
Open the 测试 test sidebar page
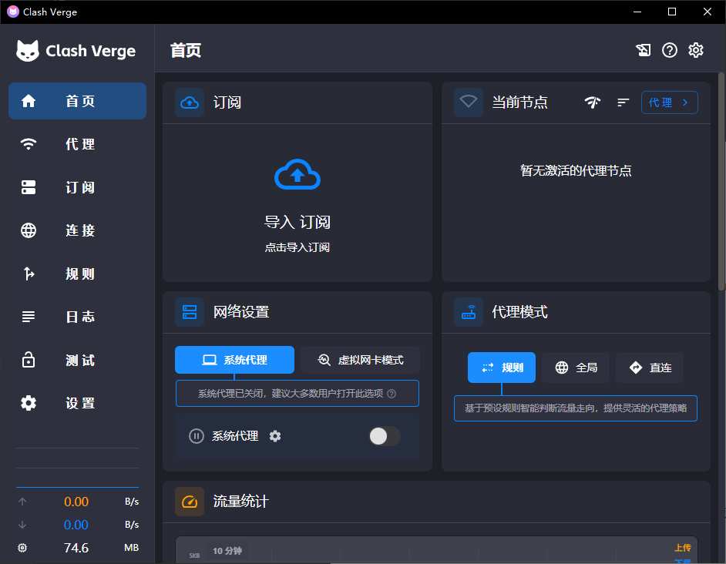coord(77,360)
